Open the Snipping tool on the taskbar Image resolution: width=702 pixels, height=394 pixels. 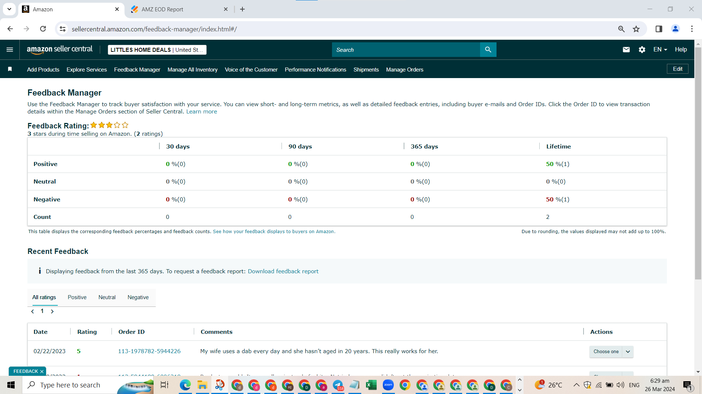click(220, 385)
